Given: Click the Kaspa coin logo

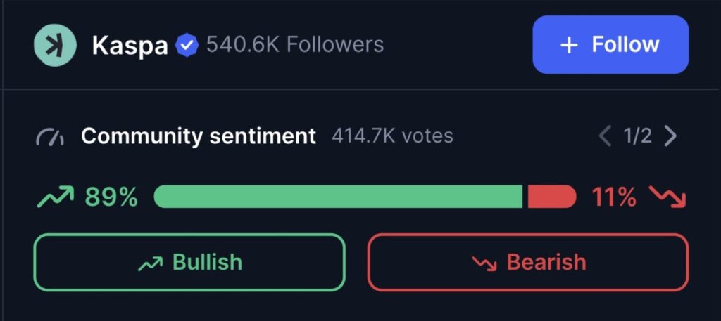Looking at the screenshot, I should 55,45.
